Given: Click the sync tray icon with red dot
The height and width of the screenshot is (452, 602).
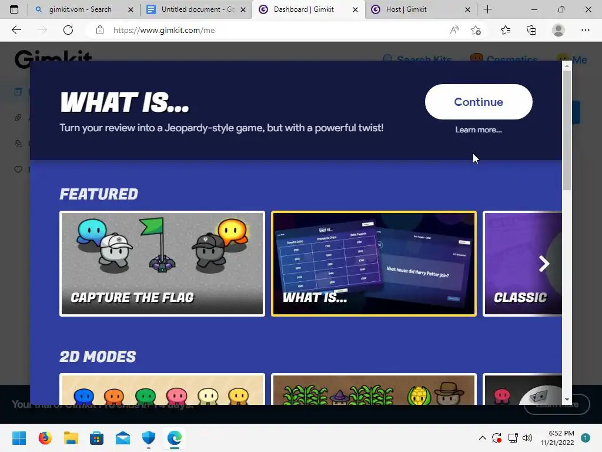Looking at the screenshot, I should tap(497, 438).
